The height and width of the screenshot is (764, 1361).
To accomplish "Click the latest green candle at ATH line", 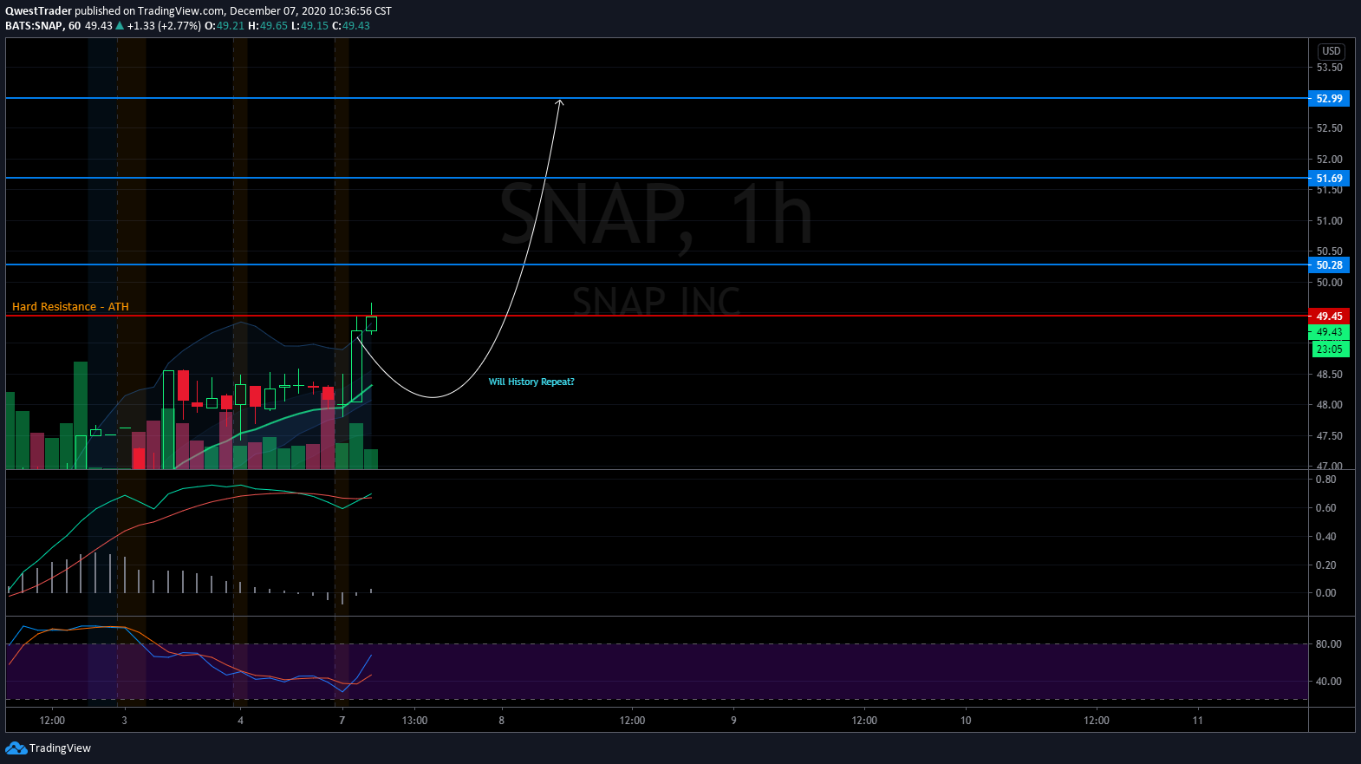I will (371, 323).
